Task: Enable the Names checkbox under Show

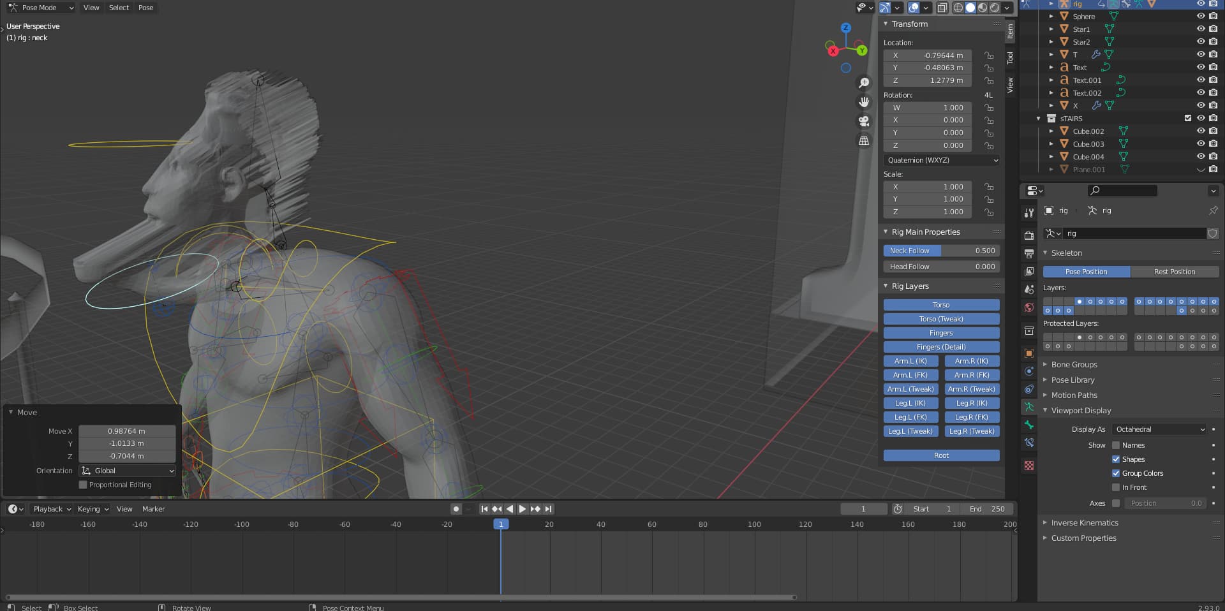Action: pyautogui.click(x=1116, y=445)
